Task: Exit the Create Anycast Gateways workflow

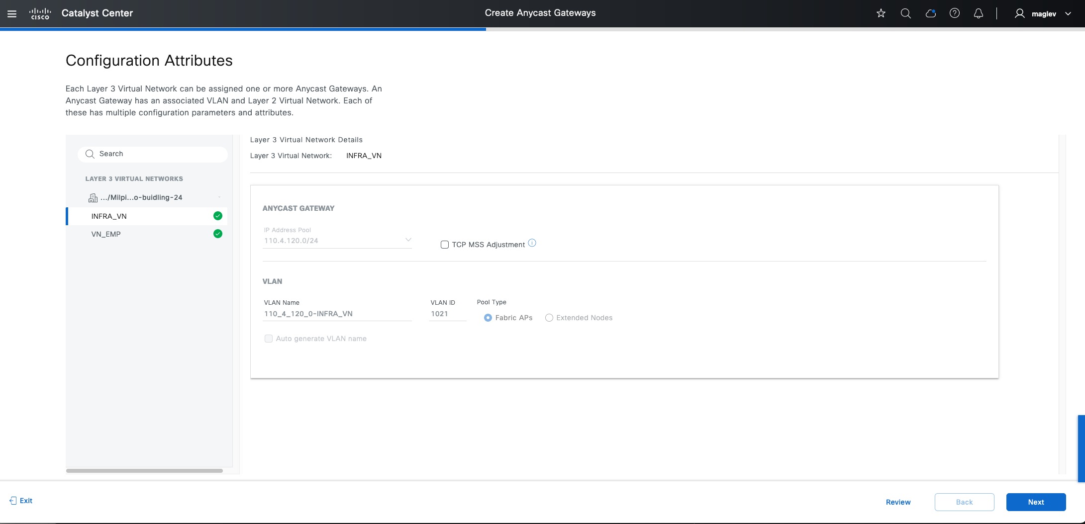Action: (21, 501)
